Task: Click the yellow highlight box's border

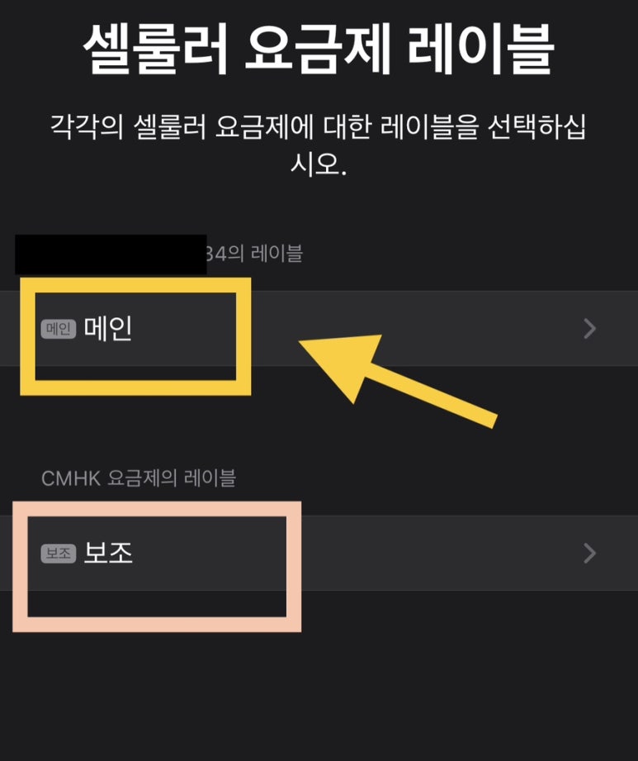Action: [135, 285]
